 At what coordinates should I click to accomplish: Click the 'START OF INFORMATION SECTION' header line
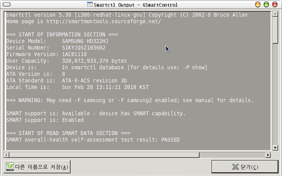[x=62, y=34]
